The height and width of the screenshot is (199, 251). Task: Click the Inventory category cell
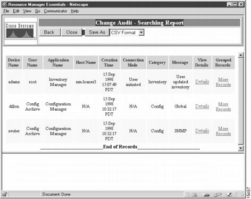pos(157,82)
